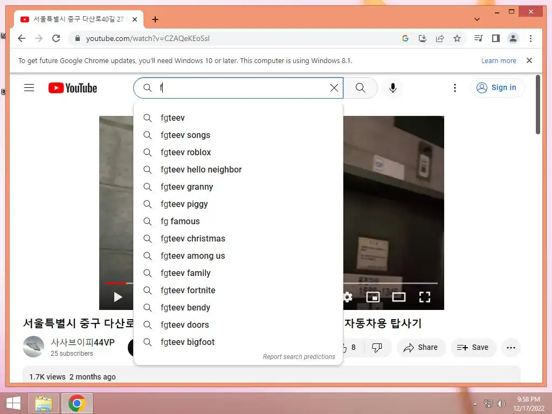The height and width of the screenshot is (414, 552).
Task: Expand the tab search chevron
Action: (477, 19)
